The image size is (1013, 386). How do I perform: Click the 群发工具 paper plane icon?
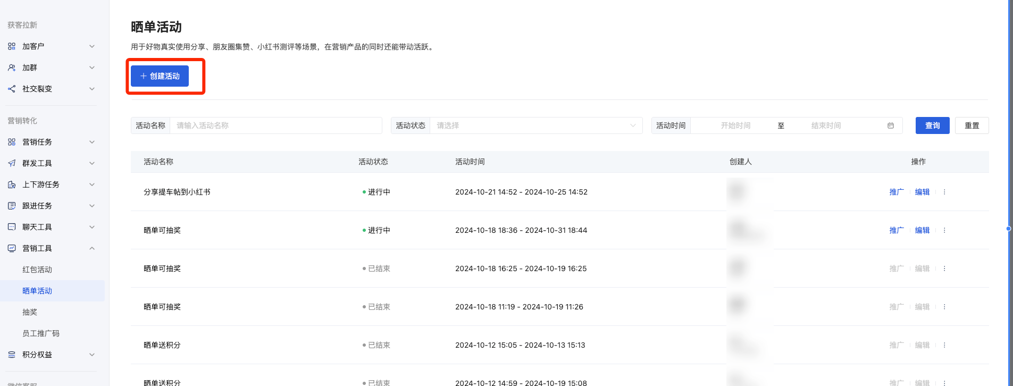(x=12, y=163)
